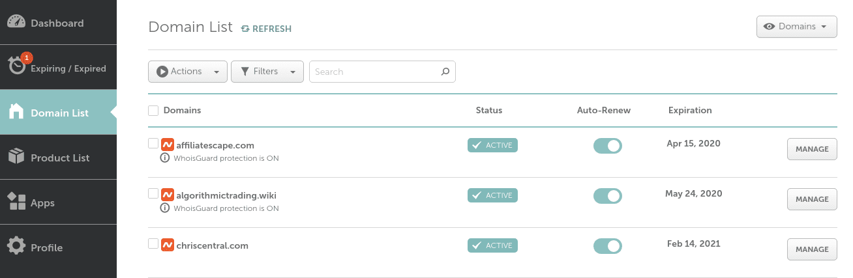
Task: Click the Product List box icon
Action: tap(16, 157)
